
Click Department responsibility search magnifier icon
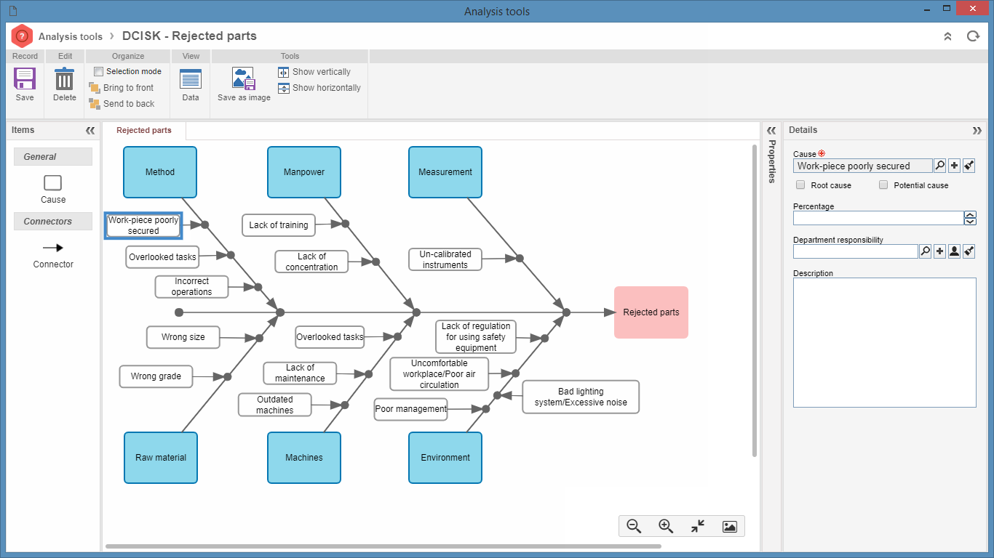point(926,251)
